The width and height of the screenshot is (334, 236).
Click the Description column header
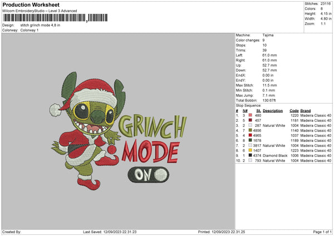point(273,111)
